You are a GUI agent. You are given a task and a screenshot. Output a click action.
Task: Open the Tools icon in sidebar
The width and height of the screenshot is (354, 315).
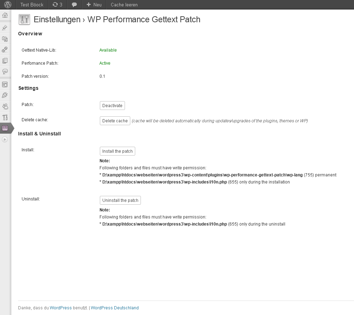pos(5,117)
